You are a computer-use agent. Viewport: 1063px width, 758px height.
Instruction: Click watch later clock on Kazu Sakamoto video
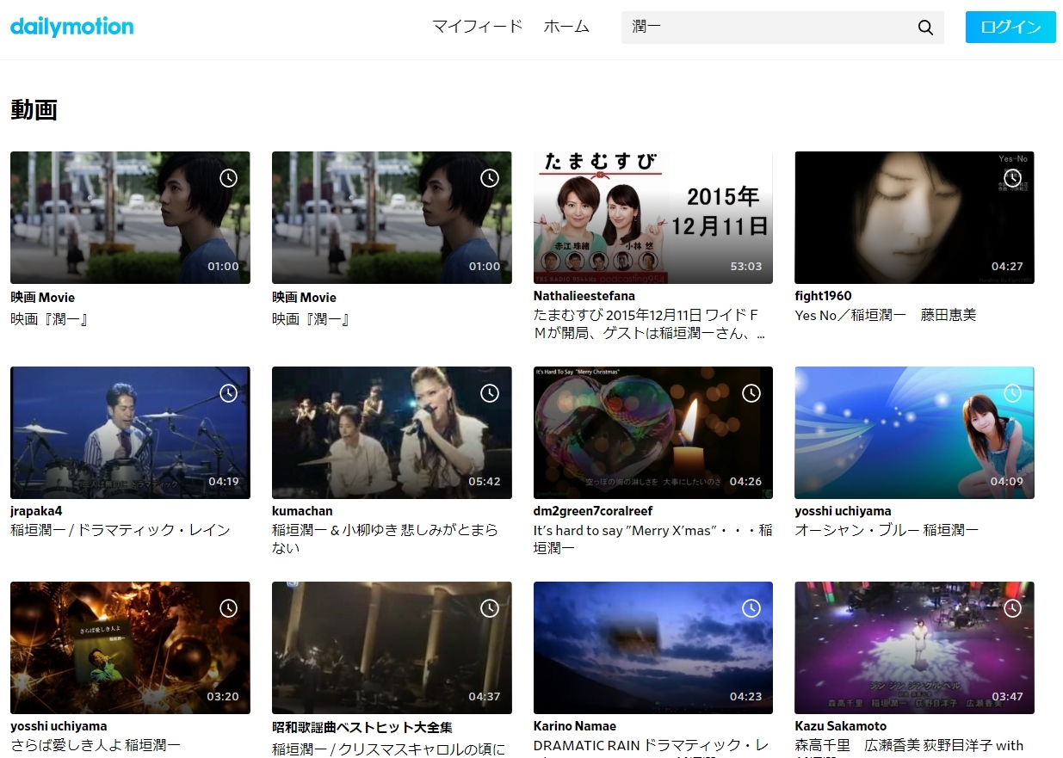click(x=1012, y=608)
